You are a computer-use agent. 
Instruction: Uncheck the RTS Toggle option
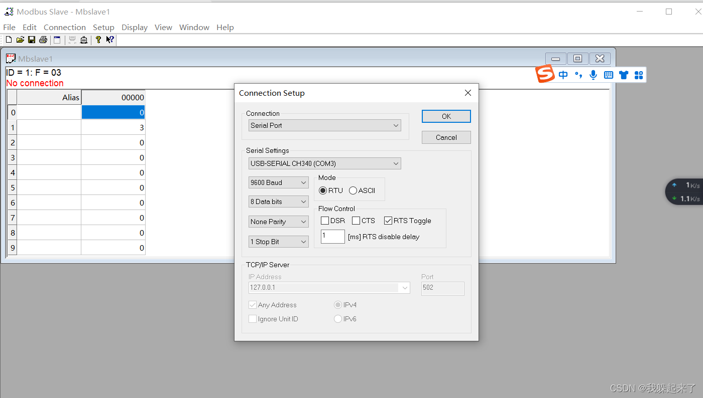pyautogui.click(x=388, y=220)
